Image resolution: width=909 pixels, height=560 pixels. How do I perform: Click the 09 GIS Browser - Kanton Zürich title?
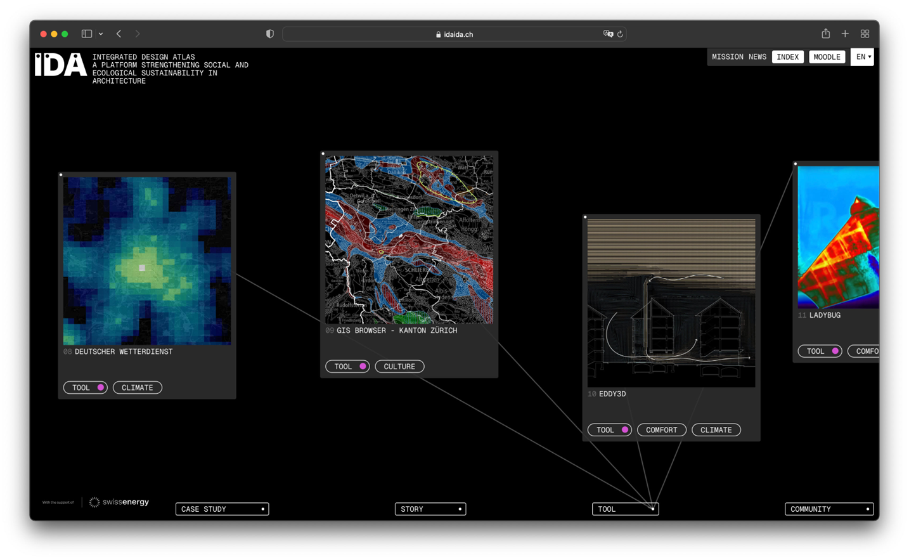[391, 330]
